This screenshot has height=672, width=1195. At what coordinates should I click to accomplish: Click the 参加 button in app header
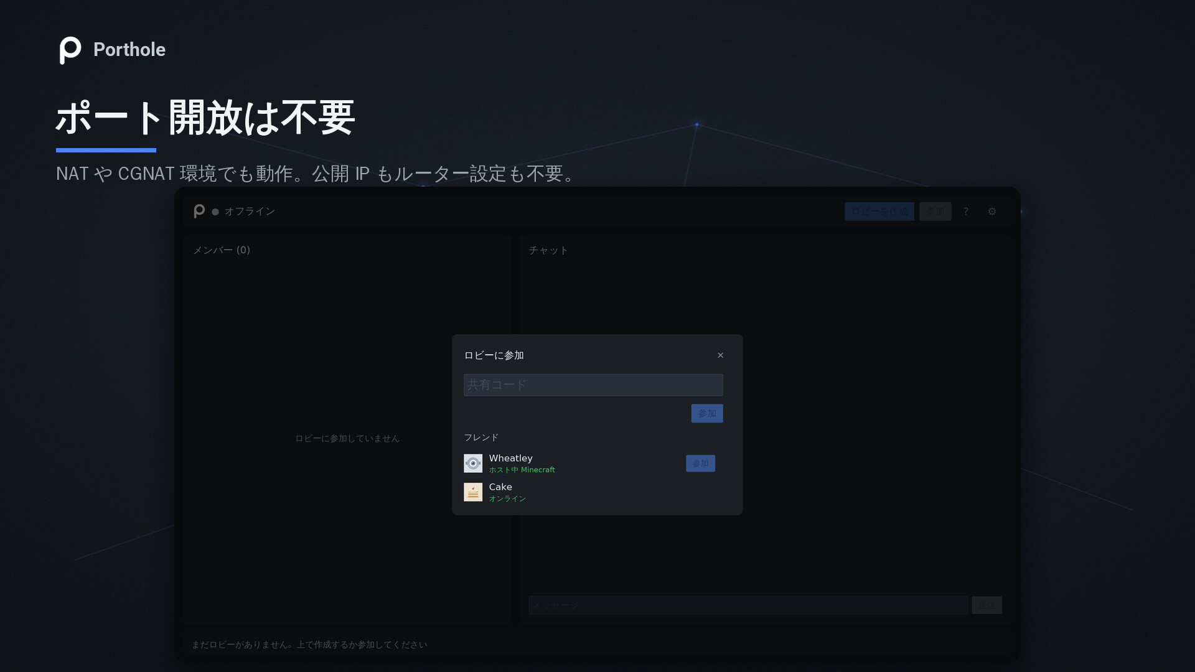pos(935,212)
